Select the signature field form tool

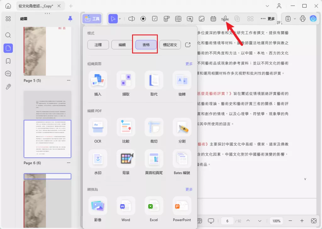(x=225, y=19)
